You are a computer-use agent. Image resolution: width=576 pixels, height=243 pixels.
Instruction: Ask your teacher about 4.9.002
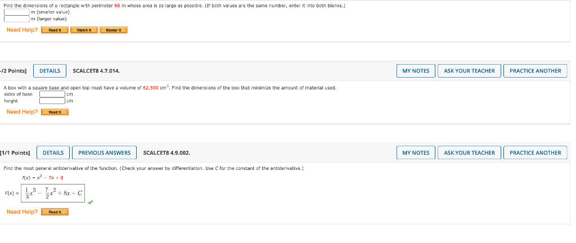coord(469,152)
